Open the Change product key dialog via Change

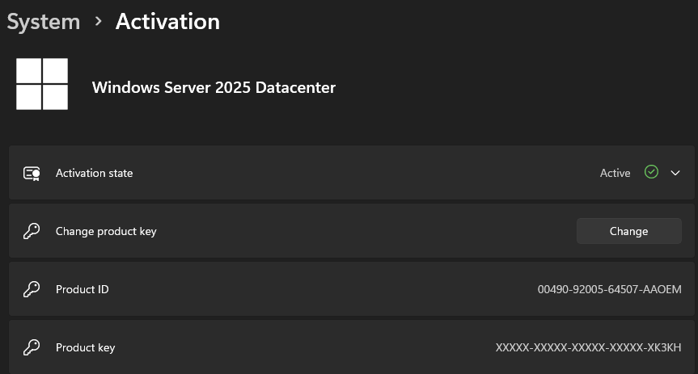point(628,231)
